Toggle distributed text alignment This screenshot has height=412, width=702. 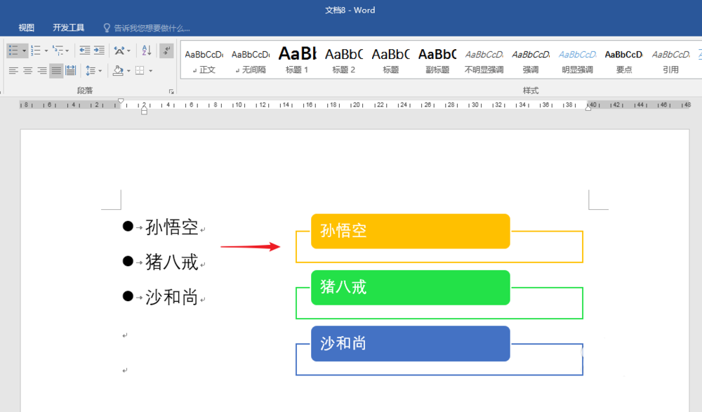71,70
